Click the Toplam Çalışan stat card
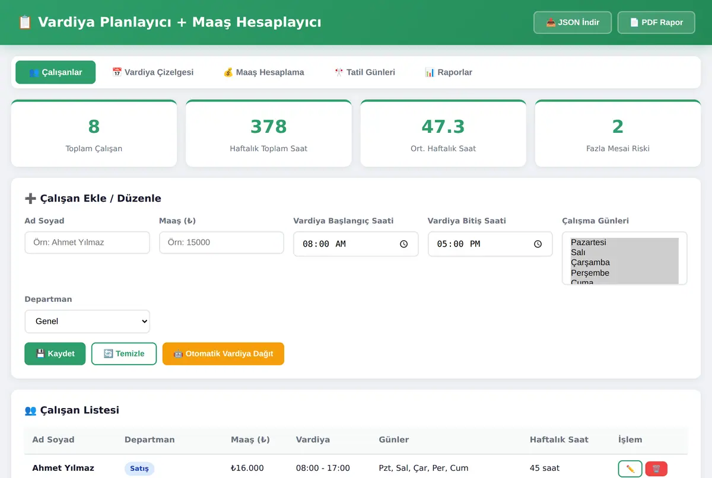 coord(94,133)
